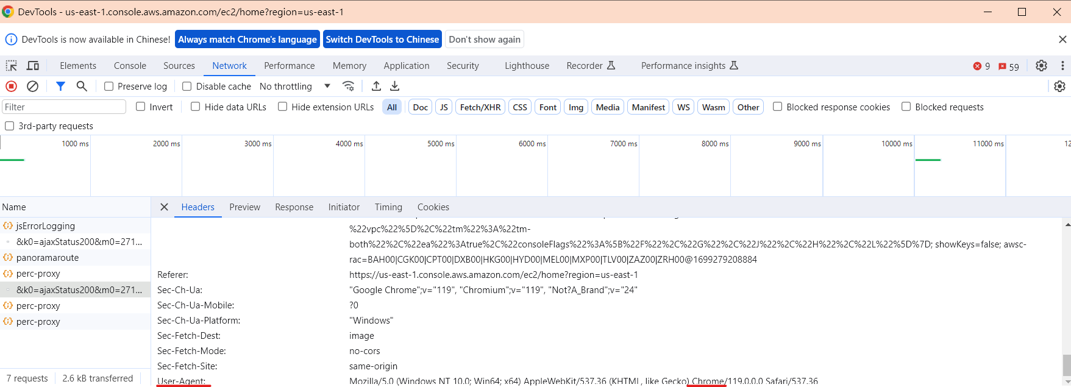Click the headers pane vertical scrollbar thumb
The width and height of the screenshot is (1071, 387).
coord(1067,365)
